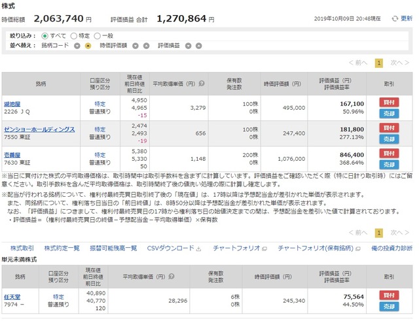The image size is (419, 321).
Task: Sort 銘柄コード descending with down arrow
Action: point(77,46)
